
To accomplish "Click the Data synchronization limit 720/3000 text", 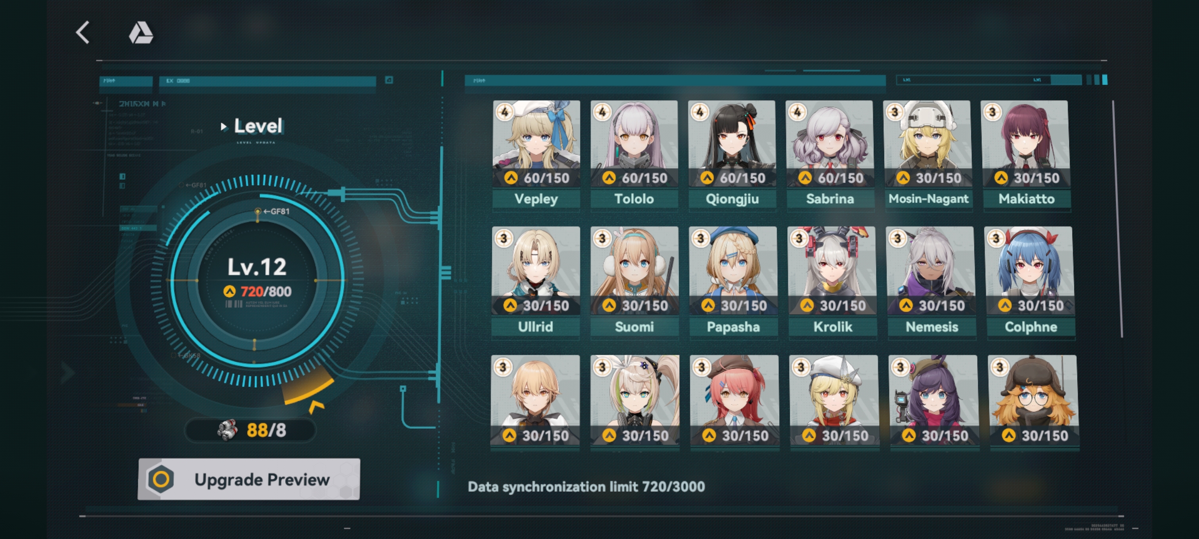I will click(x=586, y=487).
